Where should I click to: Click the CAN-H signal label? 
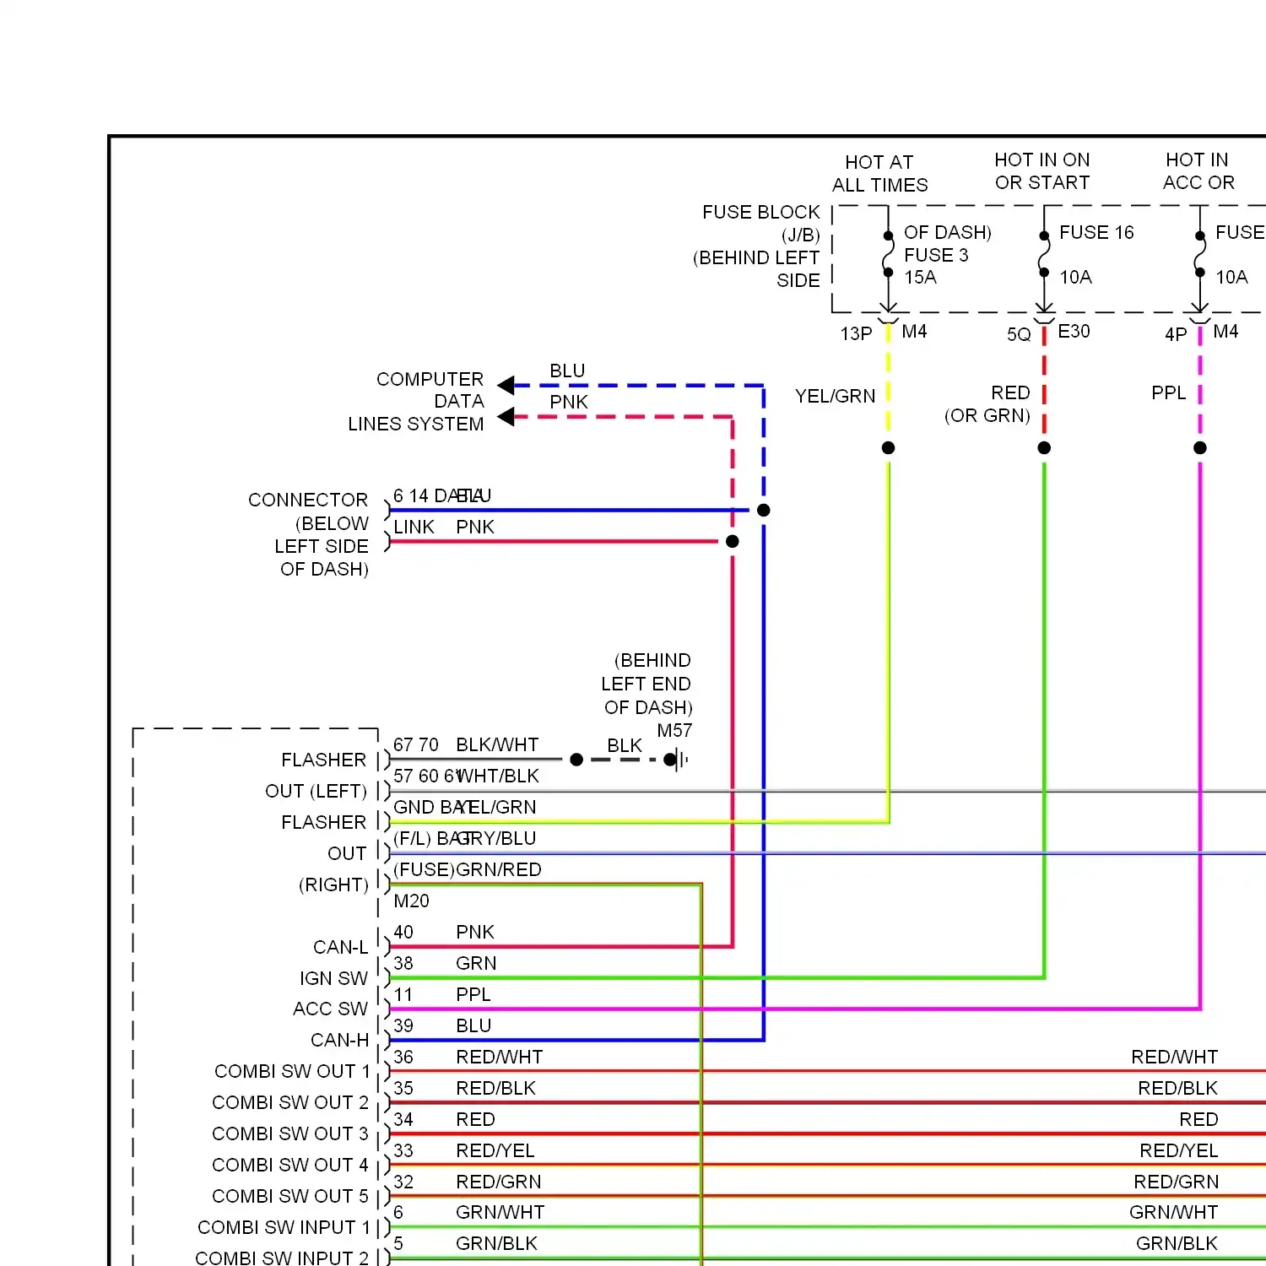click(x=339, y=1040)
